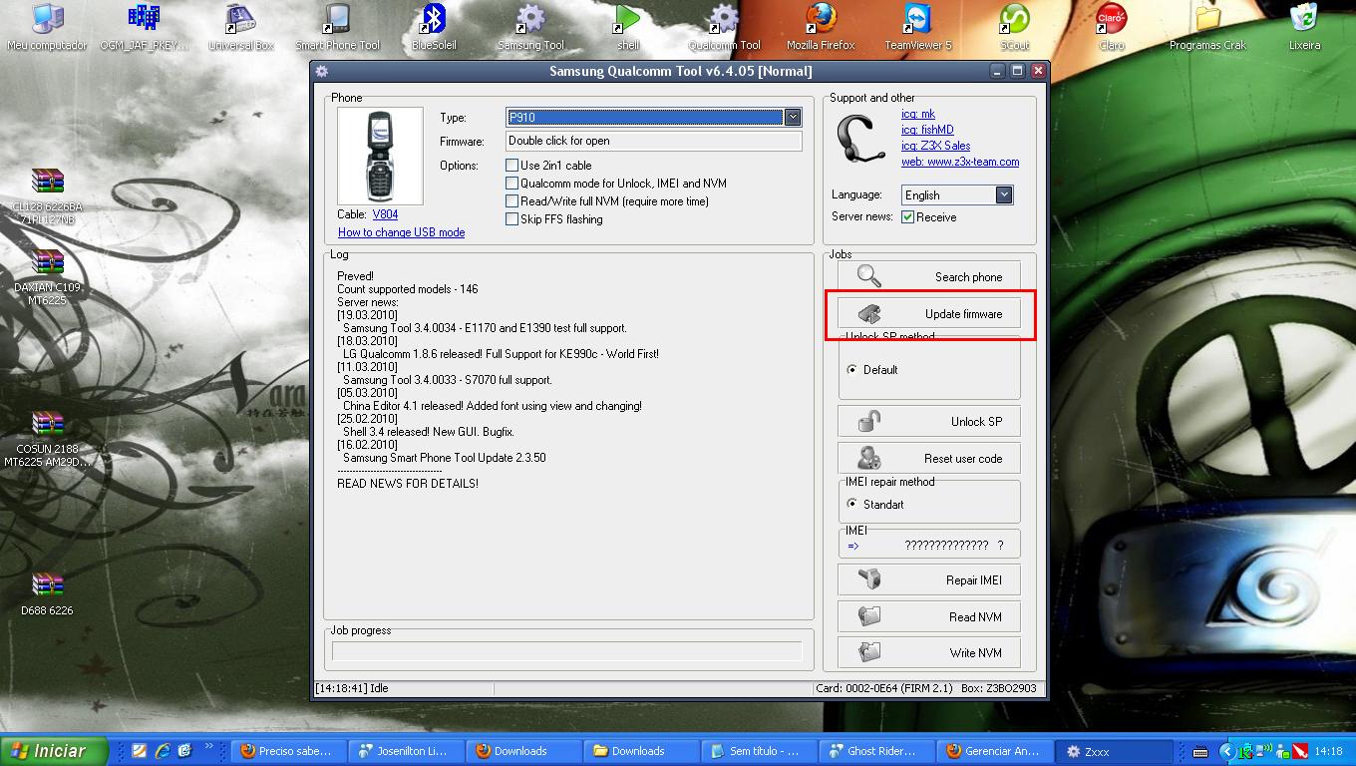Click the Repair IMEI button
The image size is (1356, 766).
pos(928,580)
